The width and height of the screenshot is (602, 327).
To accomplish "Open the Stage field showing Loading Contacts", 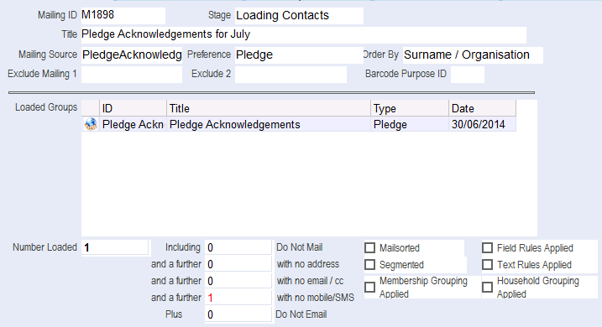I will point(299,16).
